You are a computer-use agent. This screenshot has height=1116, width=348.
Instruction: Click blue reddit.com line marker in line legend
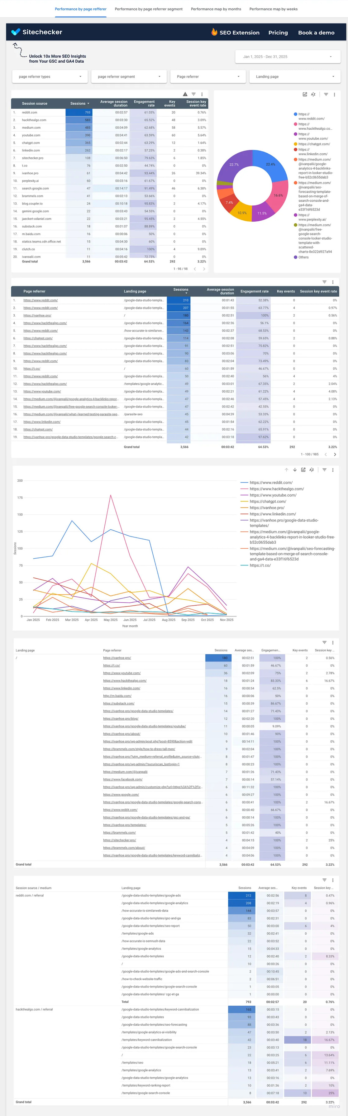coord(244,483)
